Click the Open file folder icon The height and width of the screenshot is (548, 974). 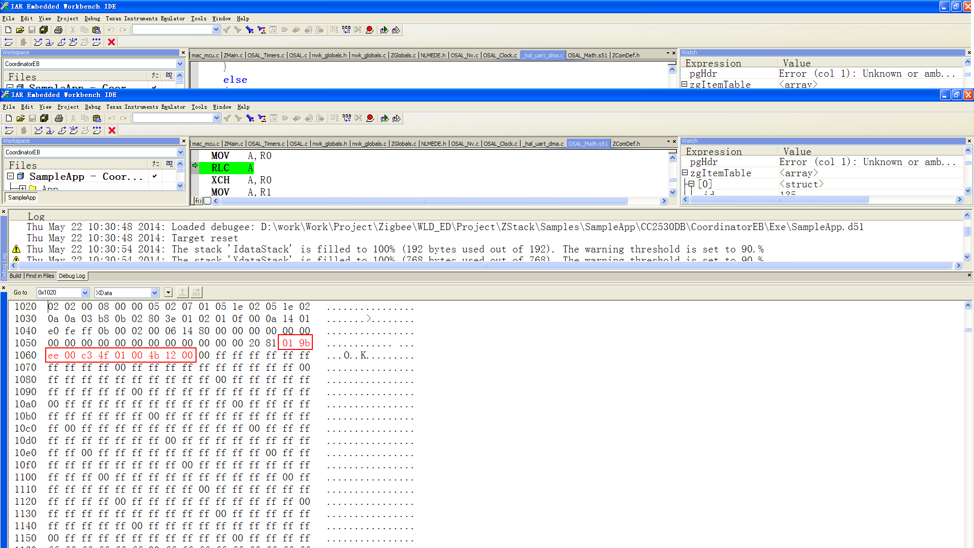click(x=20, y=118)
